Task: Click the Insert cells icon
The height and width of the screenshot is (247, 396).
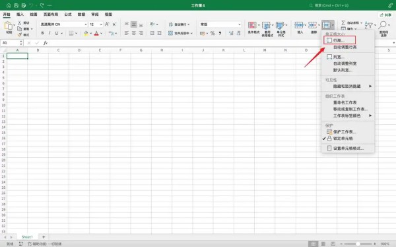Action: (x=299, y=25)
